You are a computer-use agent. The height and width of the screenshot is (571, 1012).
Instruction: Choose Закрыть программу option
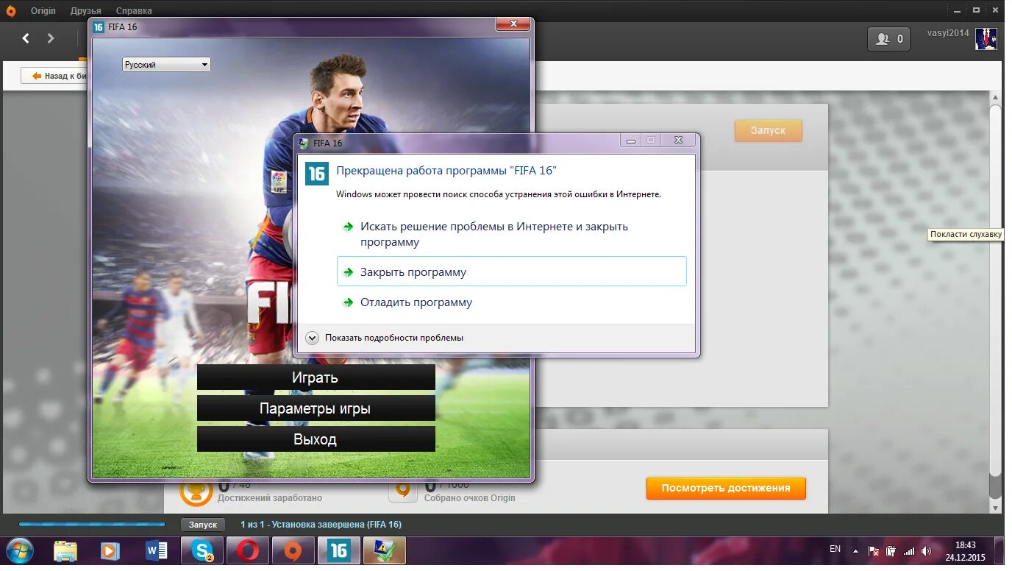pos(511,272)
